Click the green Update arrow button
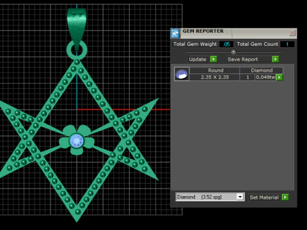Image resolution: width=307 pixels, height=230 pixels. pyautogui.click(x=214, y=59)
